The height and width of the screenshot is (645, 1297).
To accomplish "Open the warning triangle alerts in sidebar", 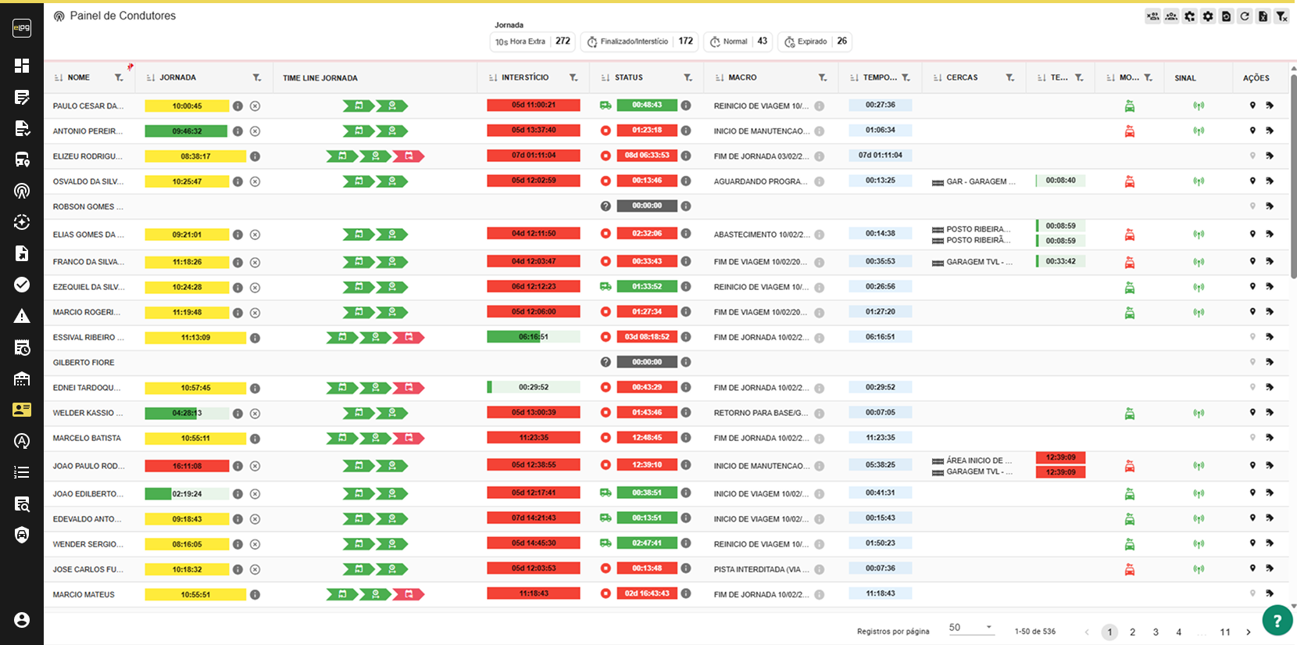I will coord(22,316).
